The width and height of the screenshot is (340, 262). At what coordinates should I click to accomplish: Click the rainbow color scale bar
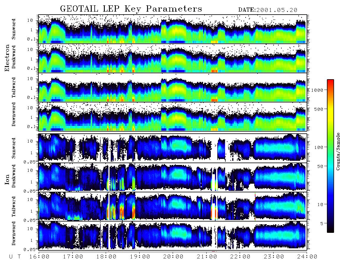[x=330, y=156]
